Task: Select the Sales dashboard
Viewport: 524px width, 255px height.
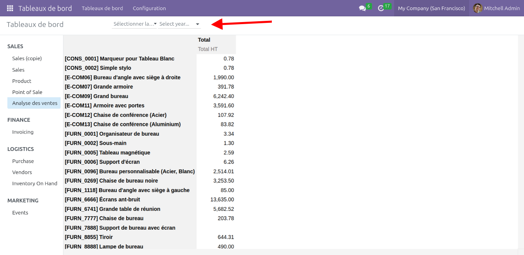Action: [18, 70]
